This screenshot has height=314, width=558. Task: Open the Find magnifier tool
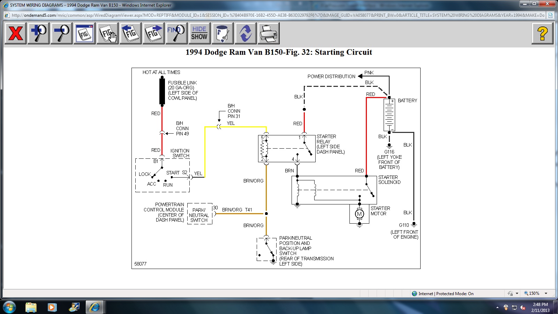click(176, 33)
